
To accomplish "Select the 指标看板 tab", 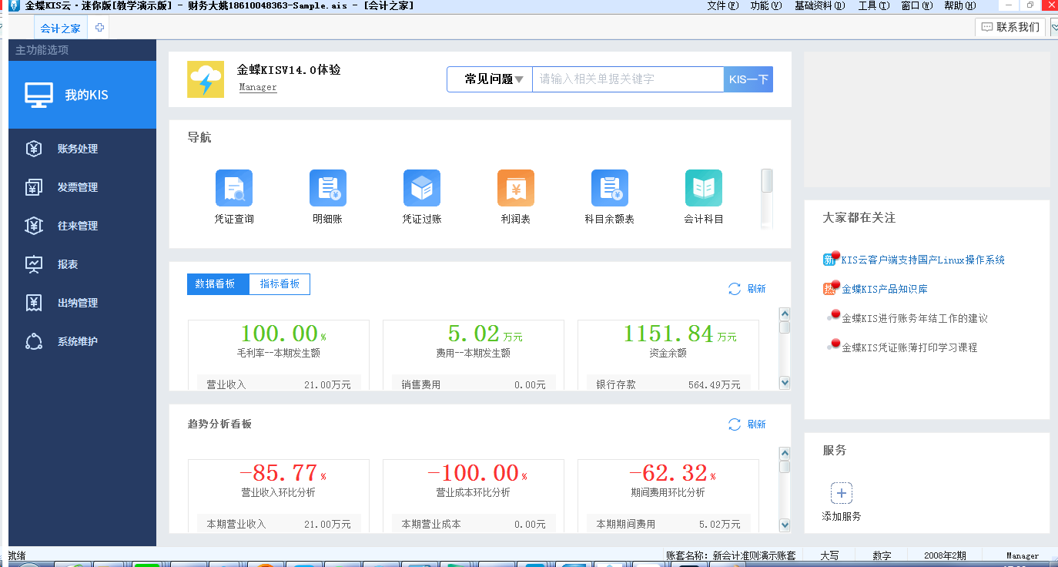I will tap(280, 284).
